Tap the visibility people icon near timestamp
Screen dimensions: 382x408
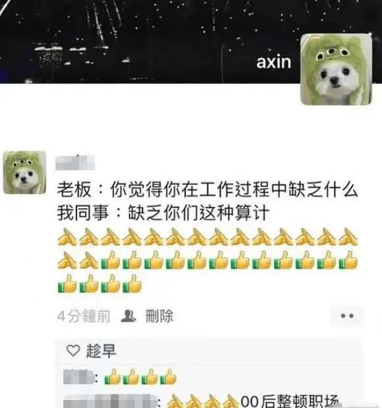point(129,316)
